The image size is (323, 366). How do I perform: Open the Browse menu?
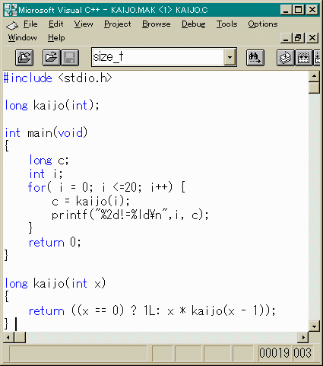pos(156,24)
